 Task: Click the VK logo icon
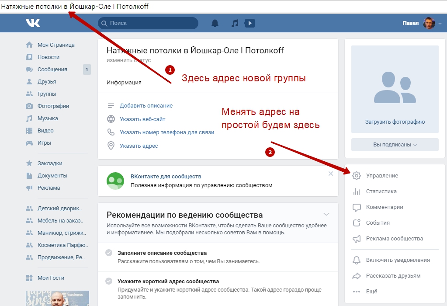coord(33,23)
